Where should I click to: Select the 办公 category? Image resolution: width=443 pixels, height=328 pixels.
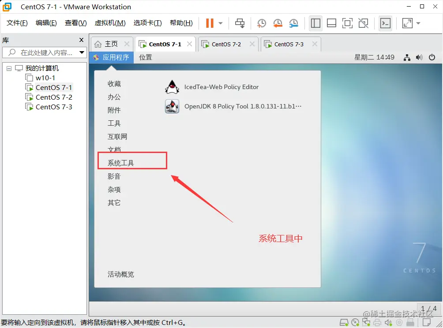(114, 97)
